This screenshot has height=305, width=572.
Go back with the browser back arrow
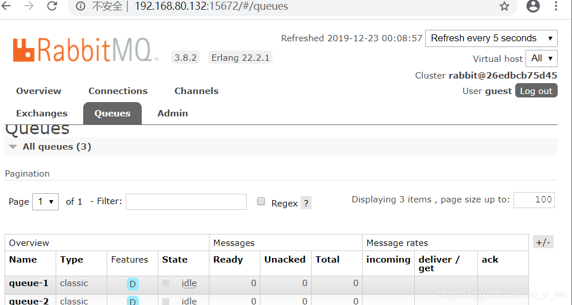(x=6, y=6)
